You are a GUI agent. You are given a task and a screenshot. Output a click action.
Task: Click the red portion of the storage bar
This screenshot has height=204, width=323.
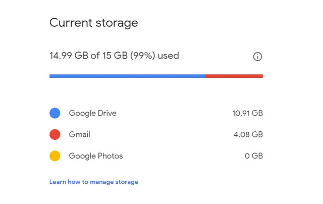234,76
